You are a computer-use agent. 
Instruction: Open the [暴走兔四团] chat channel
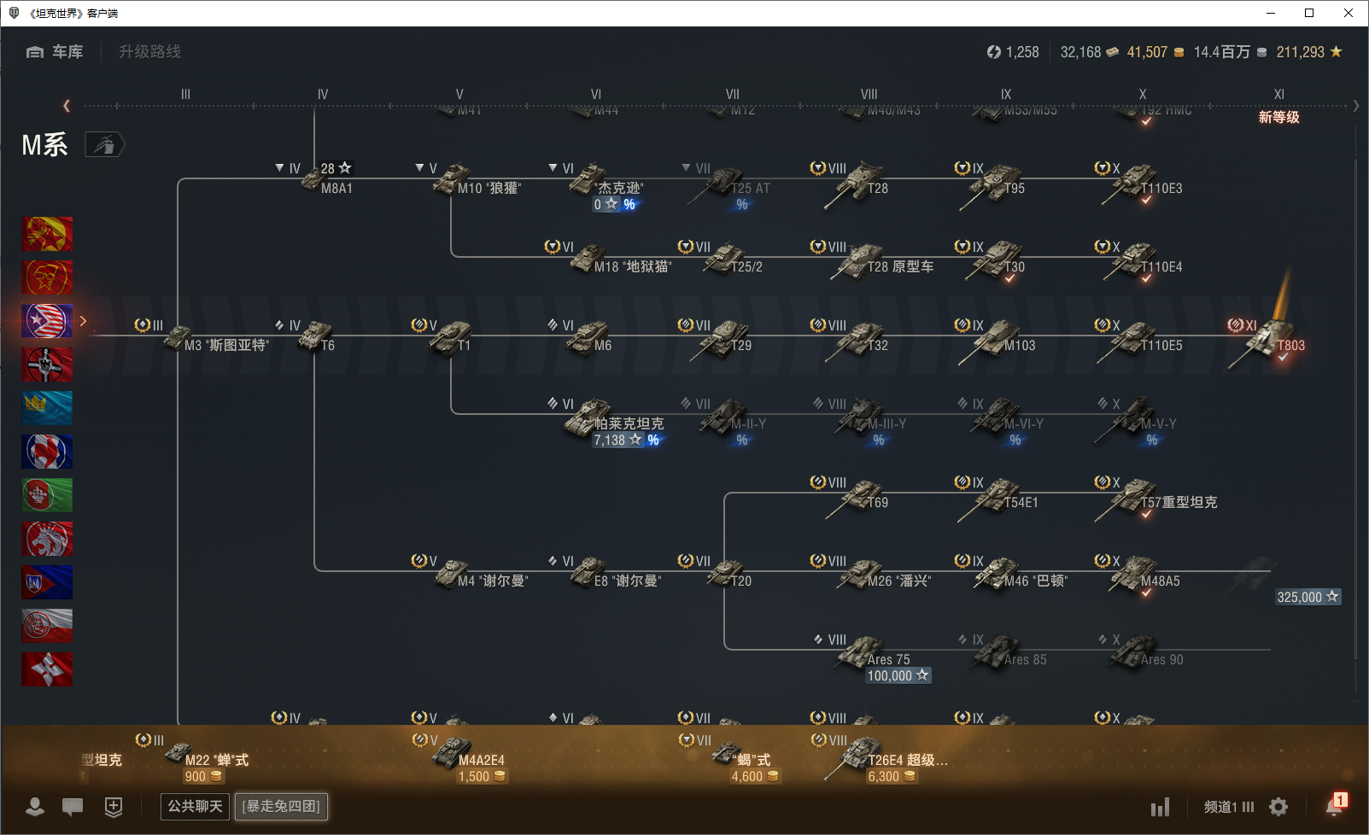pyautogui.click(x=281, y=807)
